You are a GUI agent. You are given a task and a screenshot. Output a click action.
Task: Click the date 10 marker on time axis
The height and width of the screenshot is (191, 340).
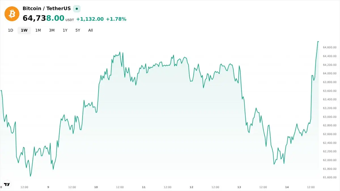96,187
